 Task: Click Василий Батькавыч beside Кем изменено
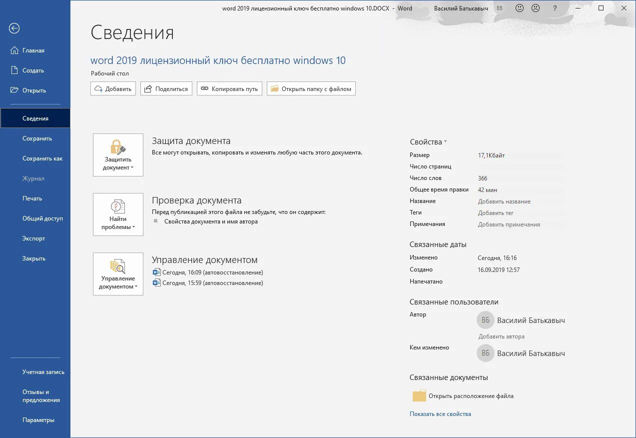[x=531, y=353]
